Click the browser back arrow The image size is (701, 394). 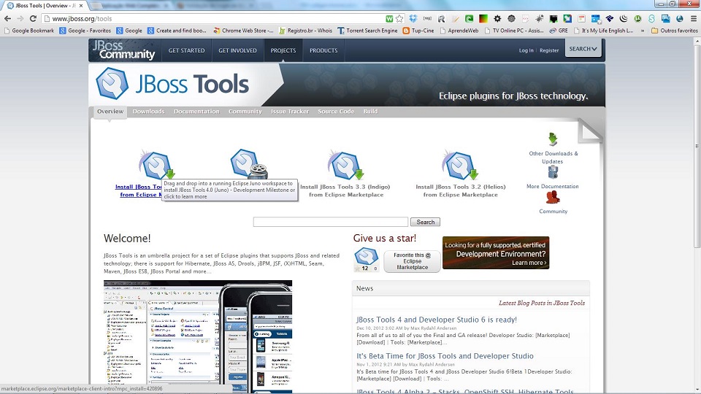click(x=7, y=19)
